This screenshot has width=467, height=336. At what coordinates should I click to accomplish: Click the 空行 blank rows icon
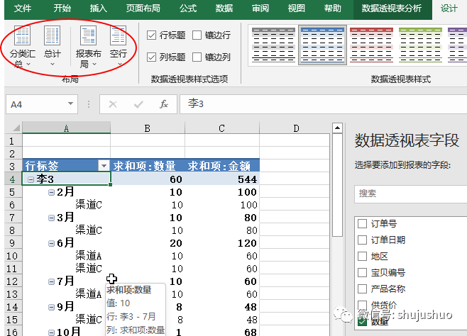pos(119,41)
